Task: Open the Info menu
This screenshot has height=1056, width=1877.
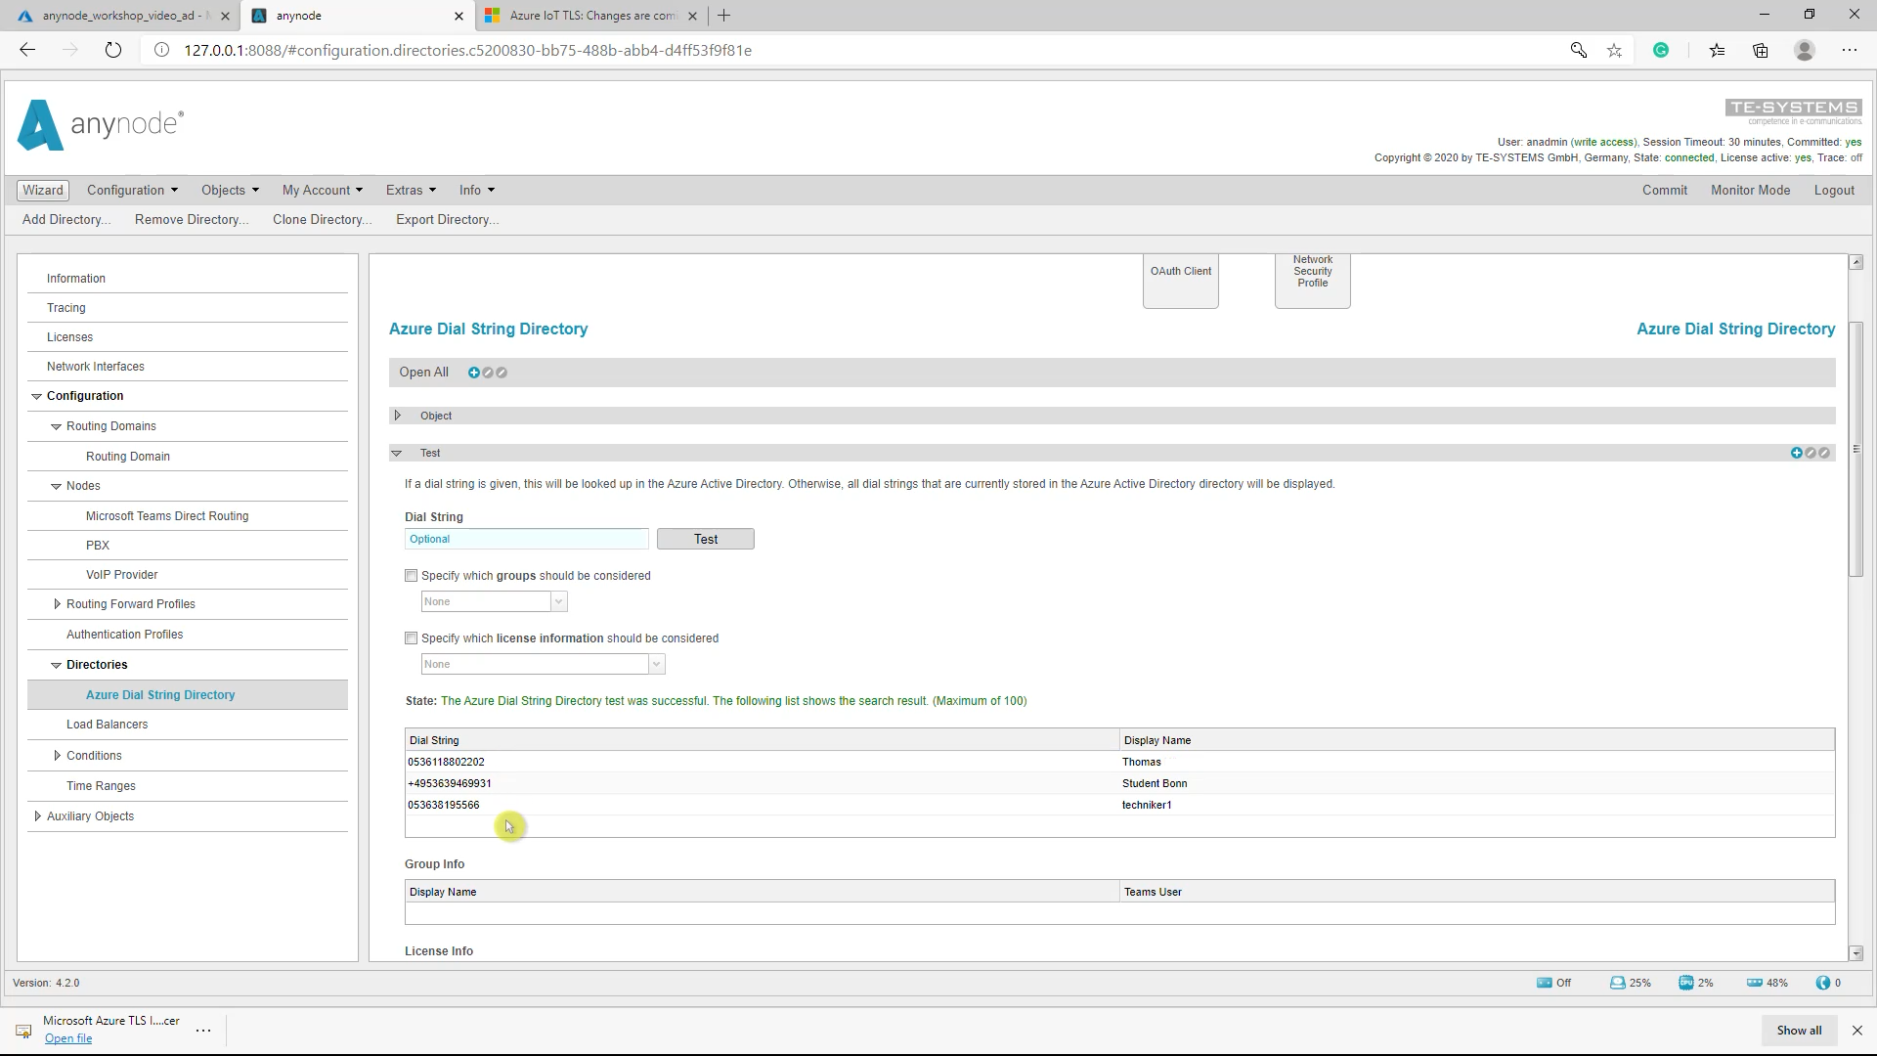Action: click(x=477, y=190)
